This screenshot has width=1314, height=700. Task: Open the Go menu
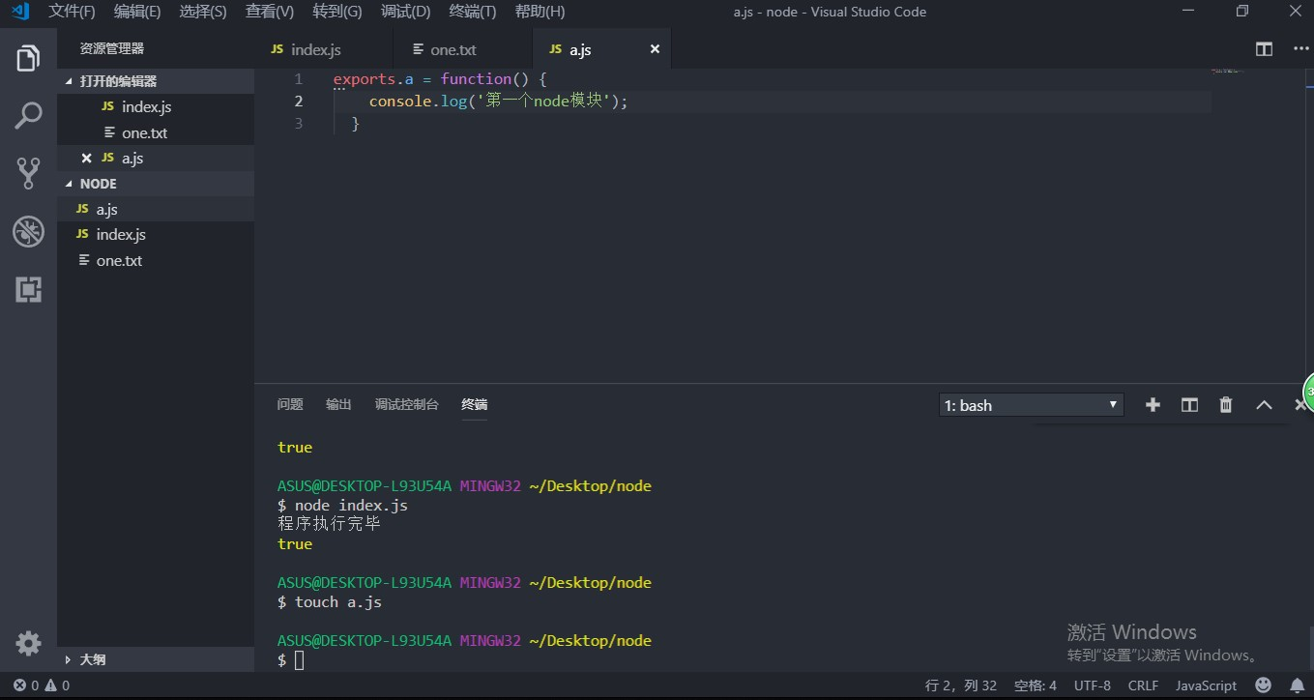[337, 12]
